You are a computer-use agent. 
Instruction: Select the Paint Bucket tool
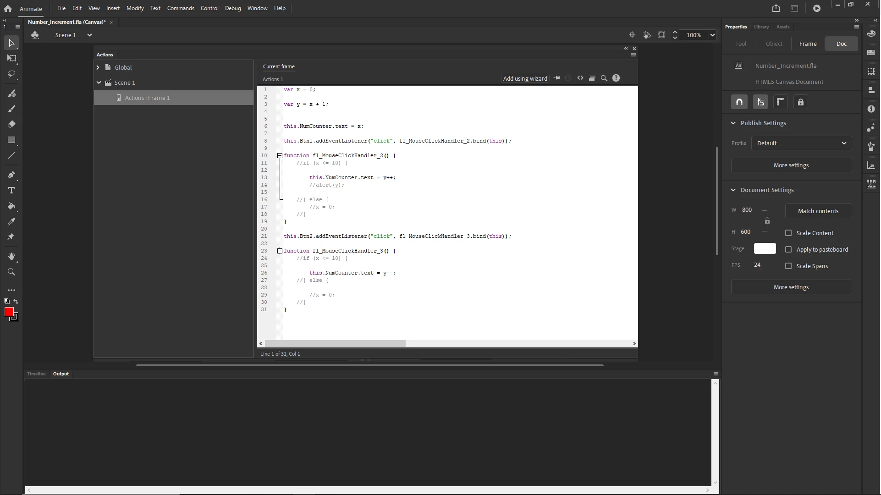pos(11,206)
